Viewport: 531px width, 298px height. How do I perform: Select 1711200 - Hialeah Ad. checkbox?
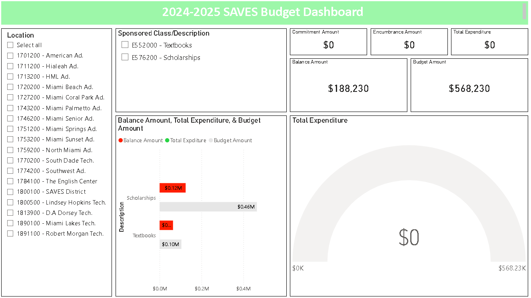pyautogui.click(x=10, y=66)
